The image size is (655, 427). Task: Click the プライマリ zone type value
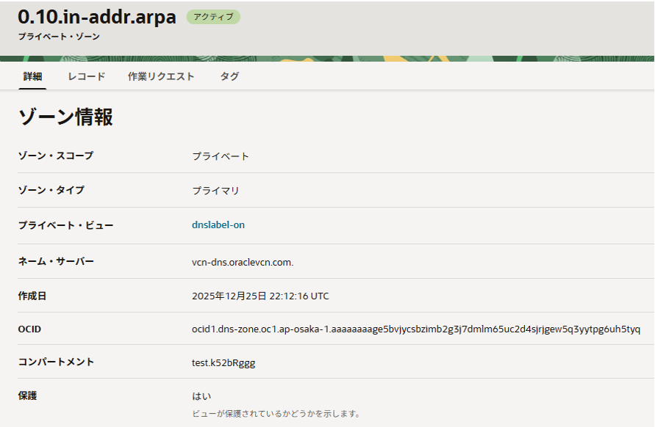pos(216,191)
